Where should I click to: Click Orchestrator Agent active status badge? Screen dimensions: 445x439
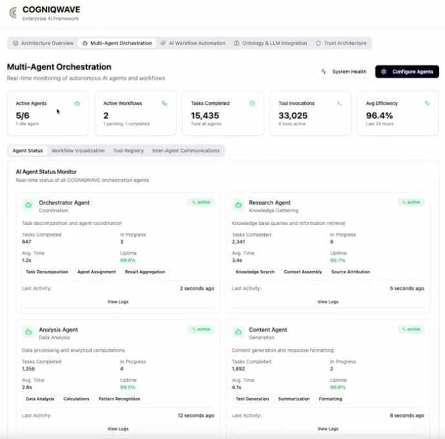click(x=201, y=202)
